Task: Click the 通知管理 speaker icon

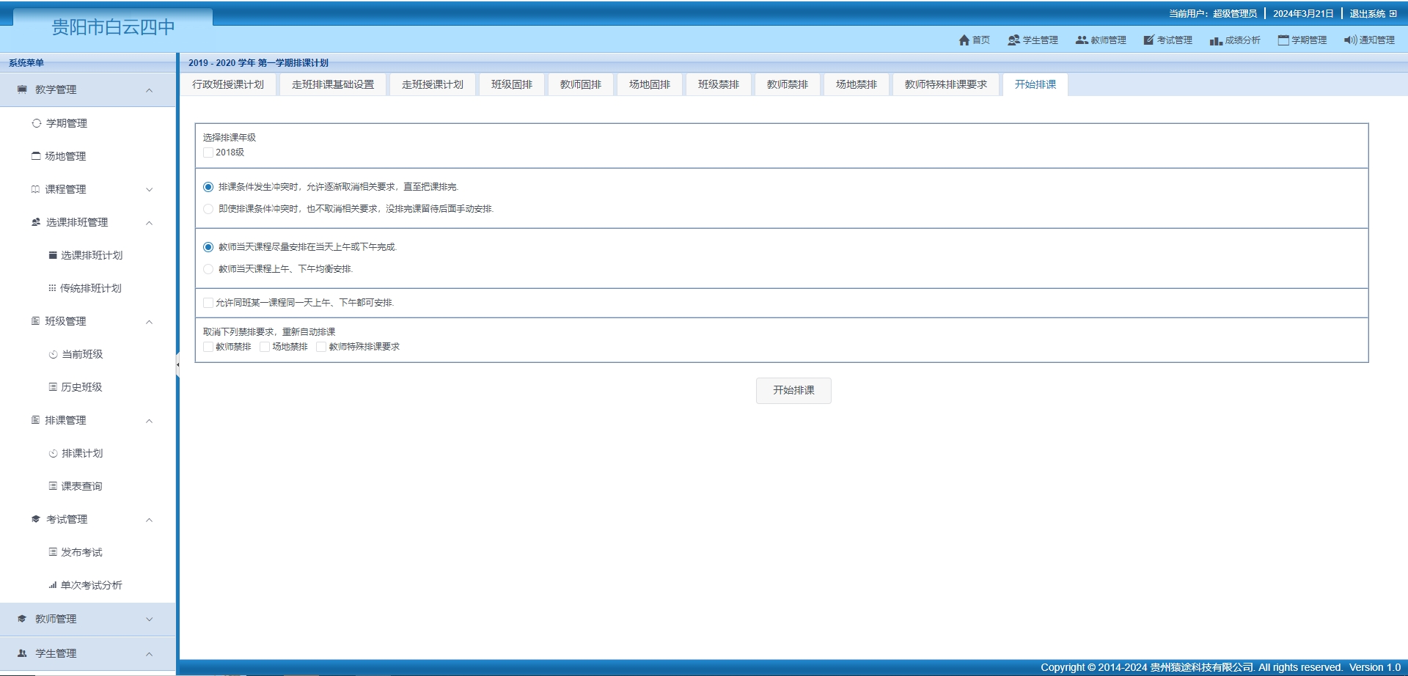Action: 1351,40
